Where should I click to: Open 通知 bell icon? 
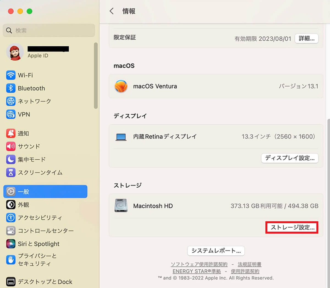[x=11, y=133]
